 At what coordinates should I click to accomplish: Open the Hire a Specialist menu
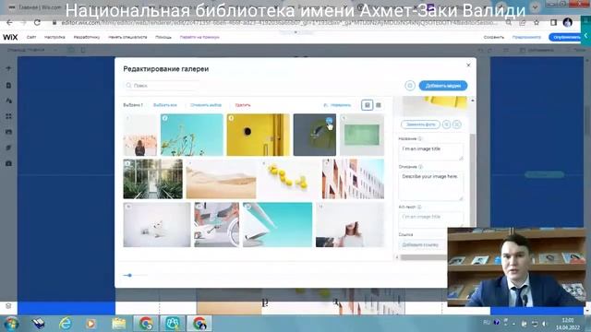pyautogui.click(x=127, y=37)
